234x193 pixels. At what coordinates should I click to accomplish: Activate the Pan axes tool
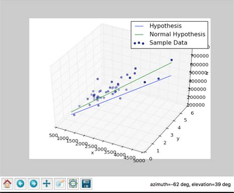pyautogui.click(x=47, y=184)
